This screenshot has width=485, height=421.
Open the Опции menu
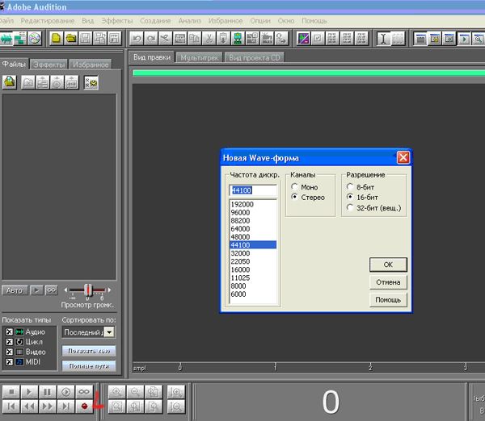coord(260,21)
